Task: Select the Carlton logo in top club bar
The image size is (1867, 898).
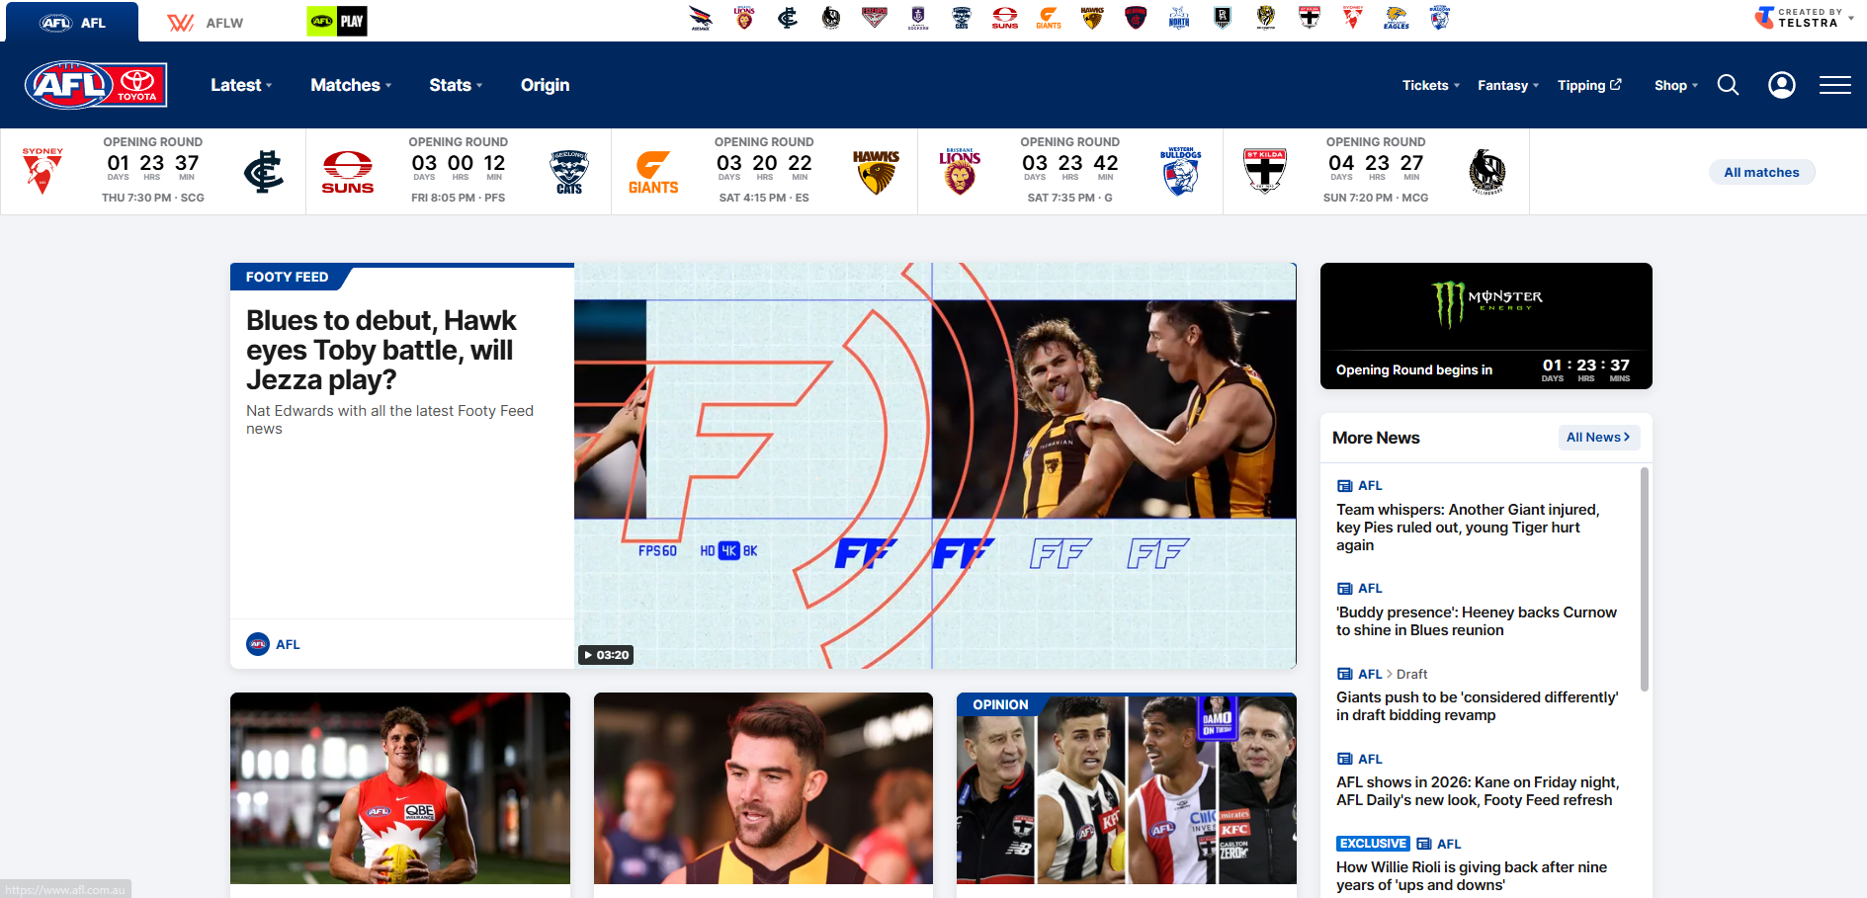Action: 788,19
